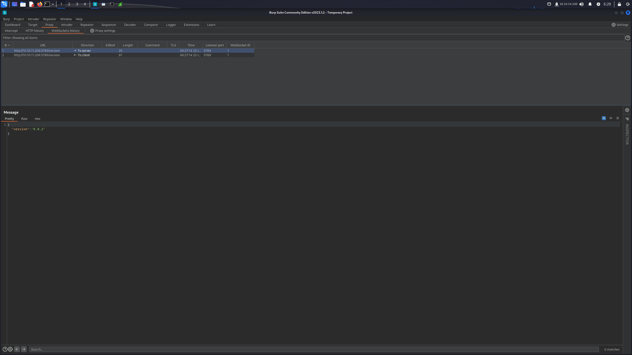This screenshot has width=632, height=355.
Task: Focus the message Search field
Action: pos(314,349)
